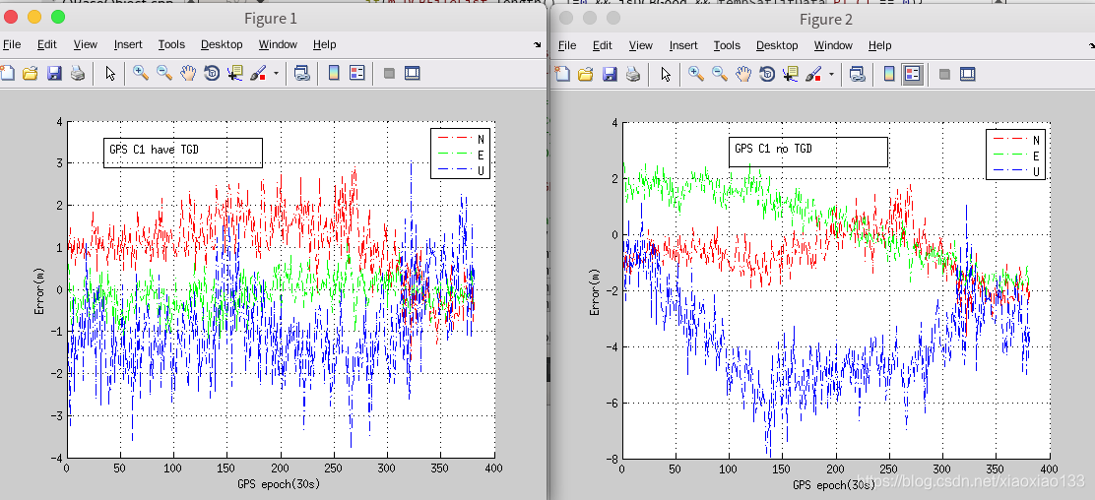Image resolution: width=1095 pixels, height=500 pixels.
Task: Open Insert menu in Figure 1
Action: click(128, 44)
